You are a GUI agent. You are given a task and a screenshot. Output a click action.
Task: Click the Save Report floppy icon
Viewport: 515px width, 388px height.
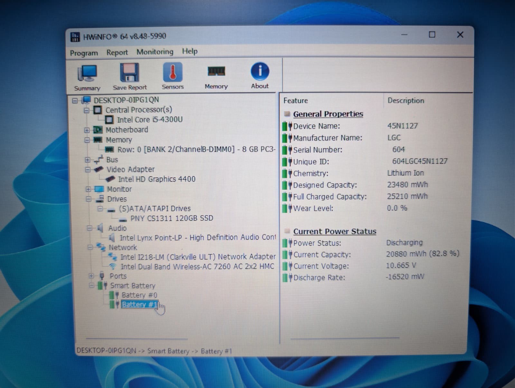click(x=129, y=73)
